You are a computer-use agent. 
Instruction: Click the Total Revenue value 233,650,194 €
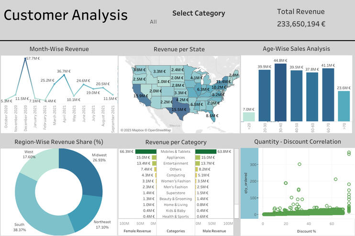300,23
